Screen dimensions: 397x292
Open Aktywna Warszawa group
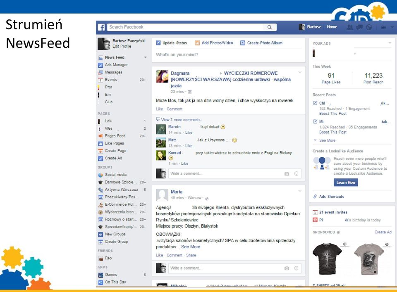point(122,189)
